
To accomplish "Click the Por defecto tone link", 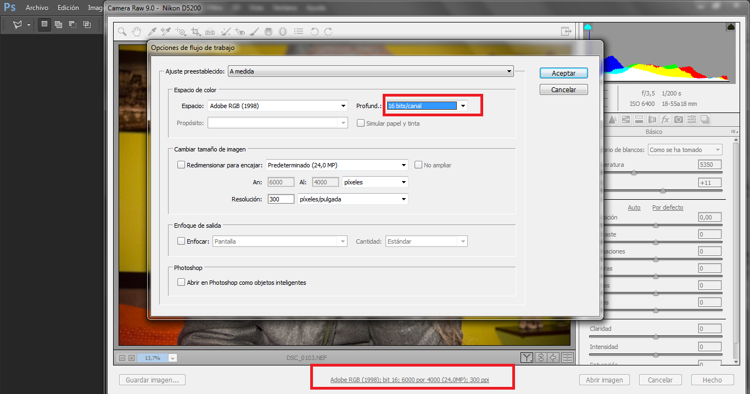I will pyautogui.click(x=668, y=207).
